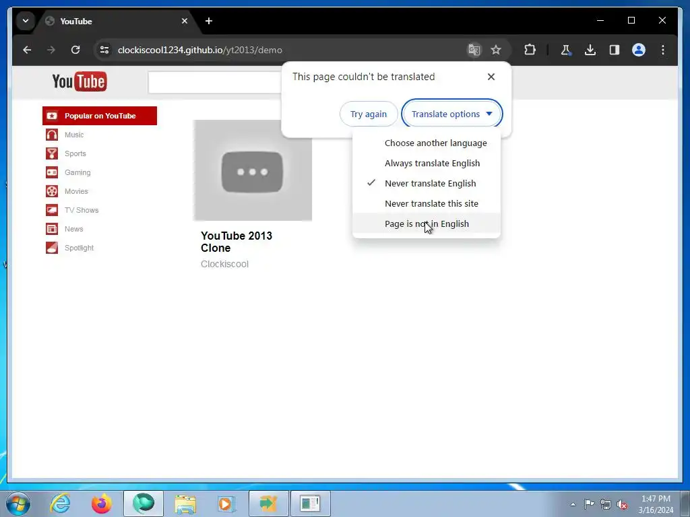Click the Try again button
The height and width of the screenshot is (517, 690).
tap(369, 114)
